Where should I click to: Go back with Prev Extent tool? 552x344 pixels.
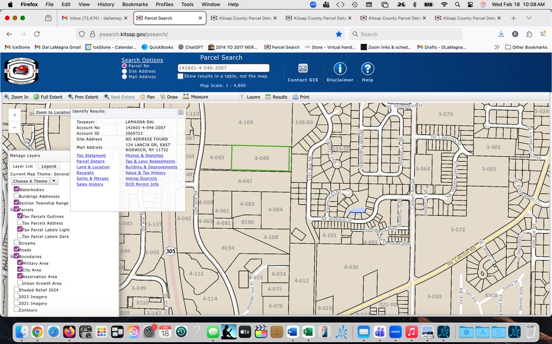pyautogui.click(x=83, y=97)
